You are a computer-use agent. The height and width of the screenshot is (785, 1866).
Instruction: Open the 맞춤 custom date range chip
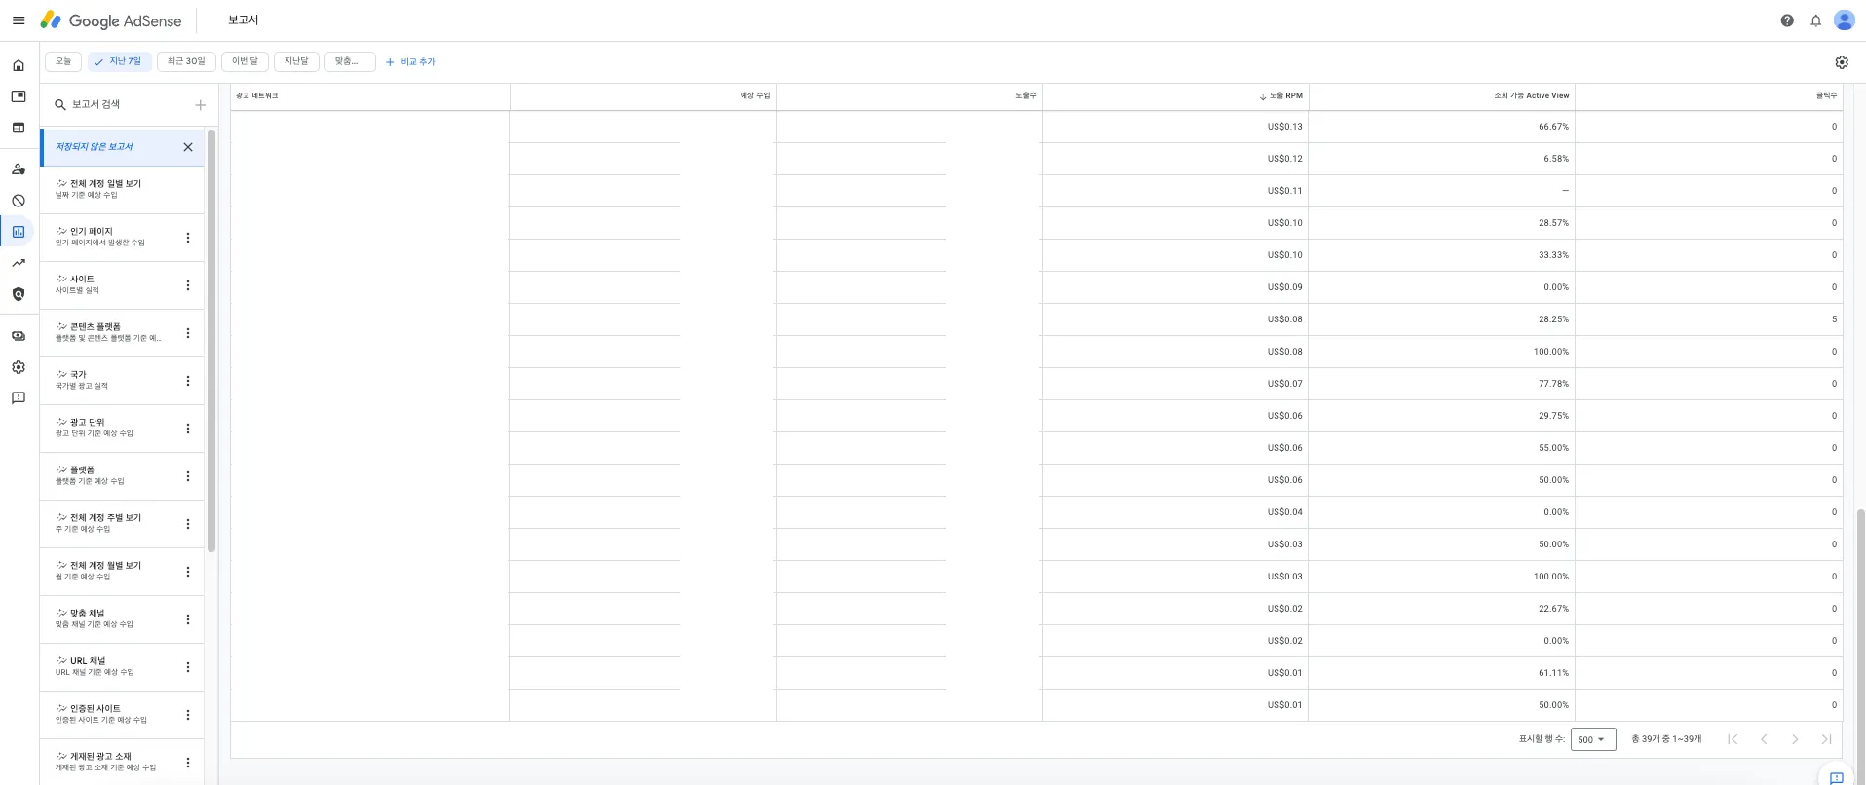point(351,61)
